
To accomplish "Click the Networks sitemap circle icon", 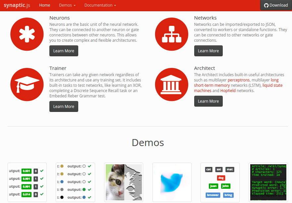I will [x=171, y=34].
